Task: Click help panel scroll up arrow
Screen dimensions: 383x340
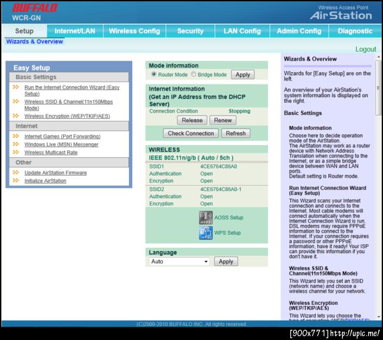Action: pos(379,57)
